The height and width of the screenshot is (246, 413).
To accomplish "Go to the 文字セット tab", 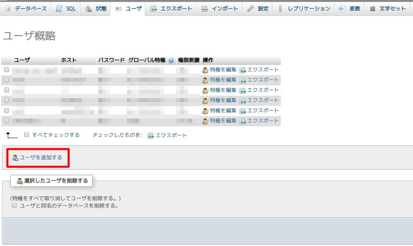I will [387, 9].
